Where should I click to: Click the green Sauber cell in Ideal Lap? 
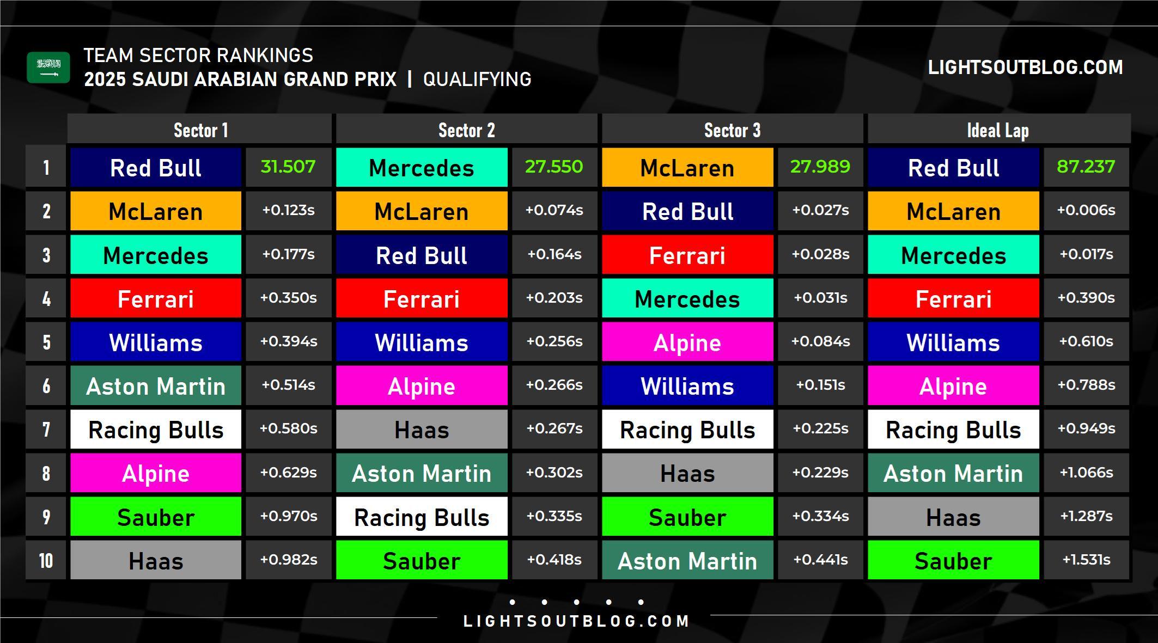click(x=953, y=560)
